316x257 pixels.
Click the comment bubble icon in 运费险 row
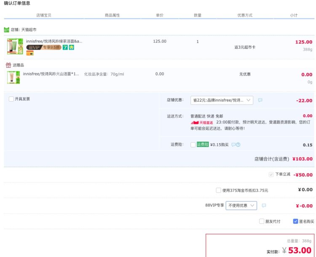(x=233, y=145)
